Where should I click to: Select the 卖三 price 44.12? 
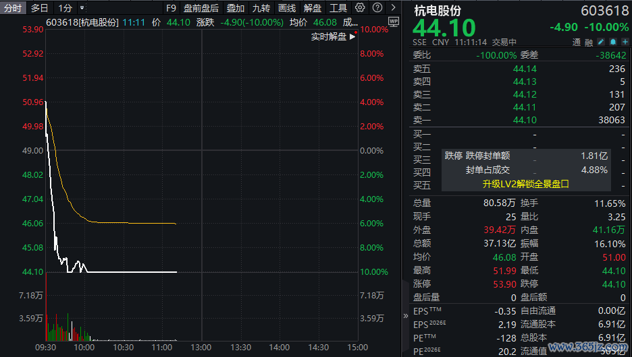pyautogui.click(x=525, y=94)
